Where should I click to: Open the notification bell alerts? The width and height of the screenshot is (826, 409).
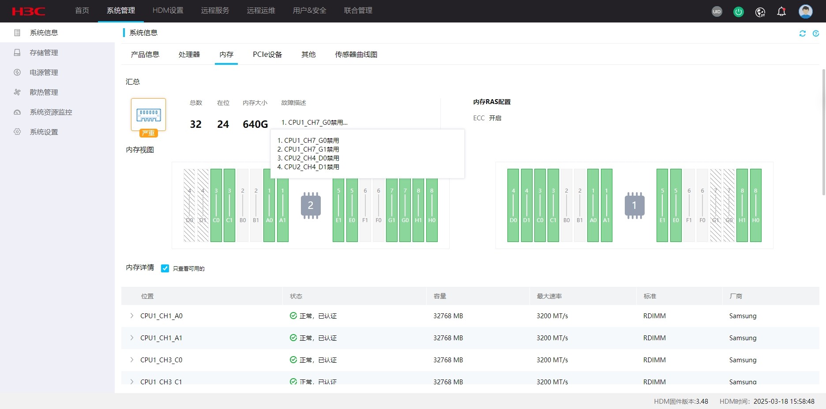tap(781, 11)
